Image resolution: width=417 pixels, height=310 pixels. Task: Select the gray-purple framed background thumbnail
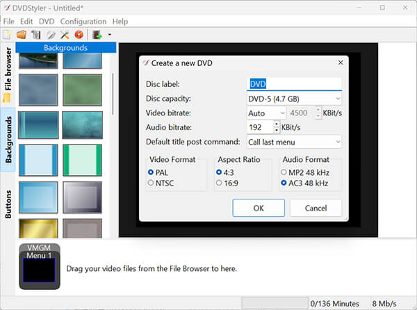pyautogui.click(x=83, y=197)
